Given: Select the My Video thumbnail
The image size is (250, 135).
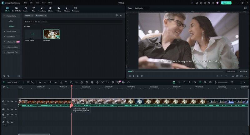Looking at the screenshot, I should coord(52,34).
